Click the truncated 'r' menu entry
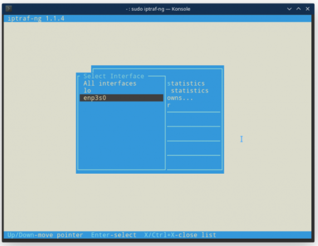 169,105
